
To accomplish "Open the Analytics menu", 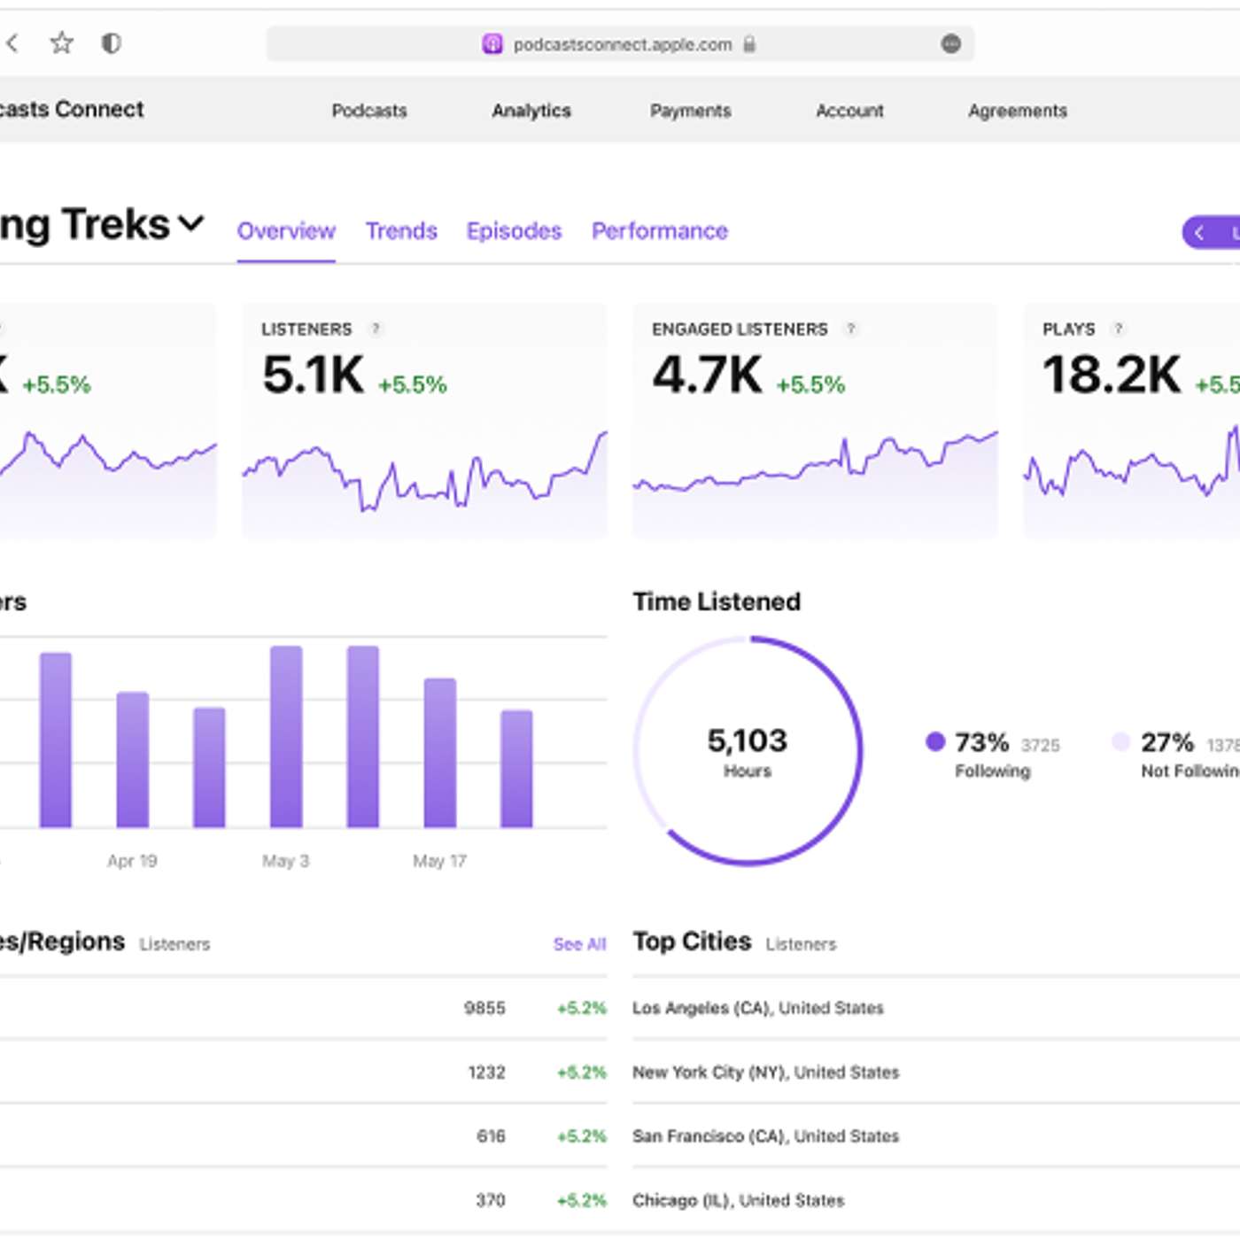I will click(x=531, y=111).
